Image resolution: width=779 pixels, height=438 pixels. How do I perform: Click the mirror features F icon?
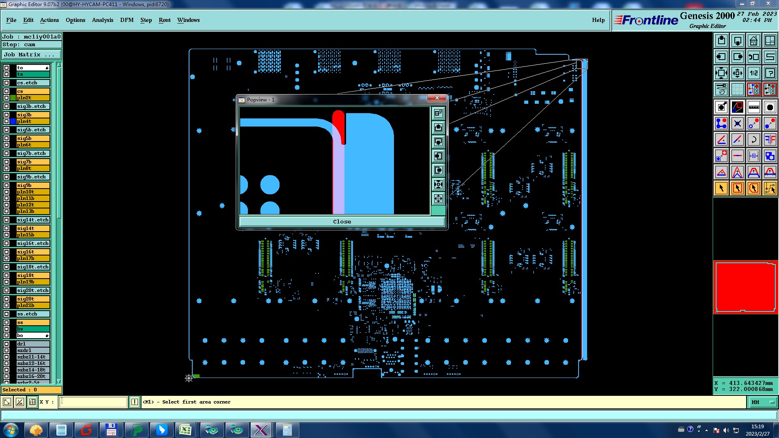[770, 140]
